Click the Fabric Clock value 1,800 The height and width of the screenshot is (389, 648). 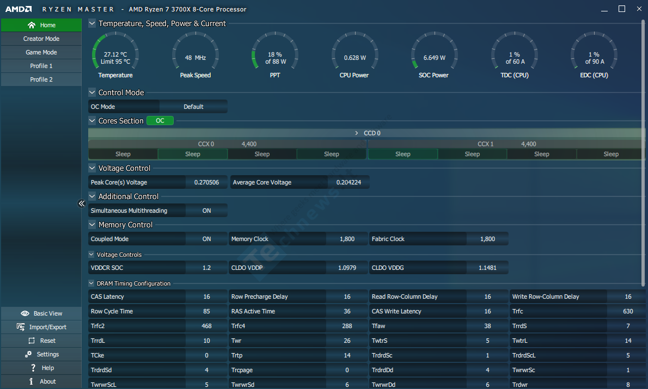click(x=488, y=239)
